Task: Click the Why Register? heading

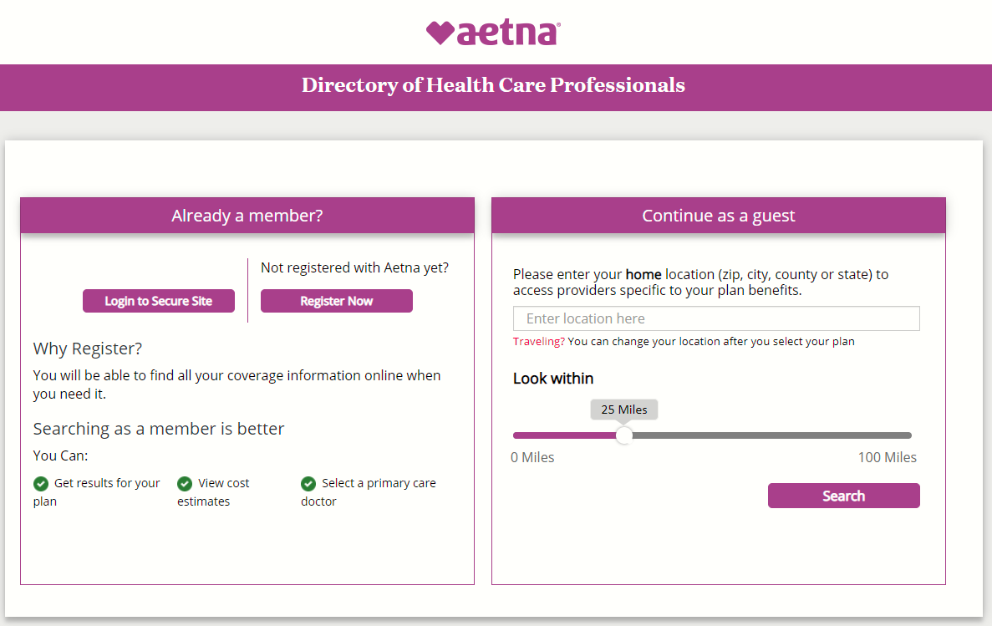Action: pos(87,349)
